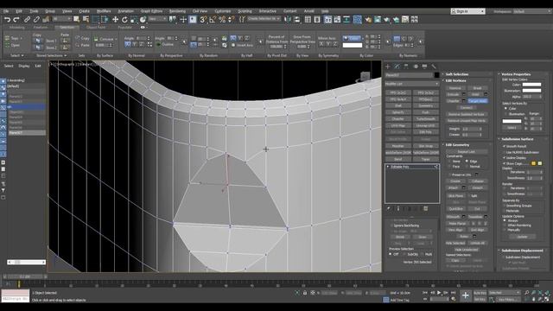Toggle the Preserve UVs checkbox
Image resolution: width=553 pixels, height=311 pixels.
point(449,175)
